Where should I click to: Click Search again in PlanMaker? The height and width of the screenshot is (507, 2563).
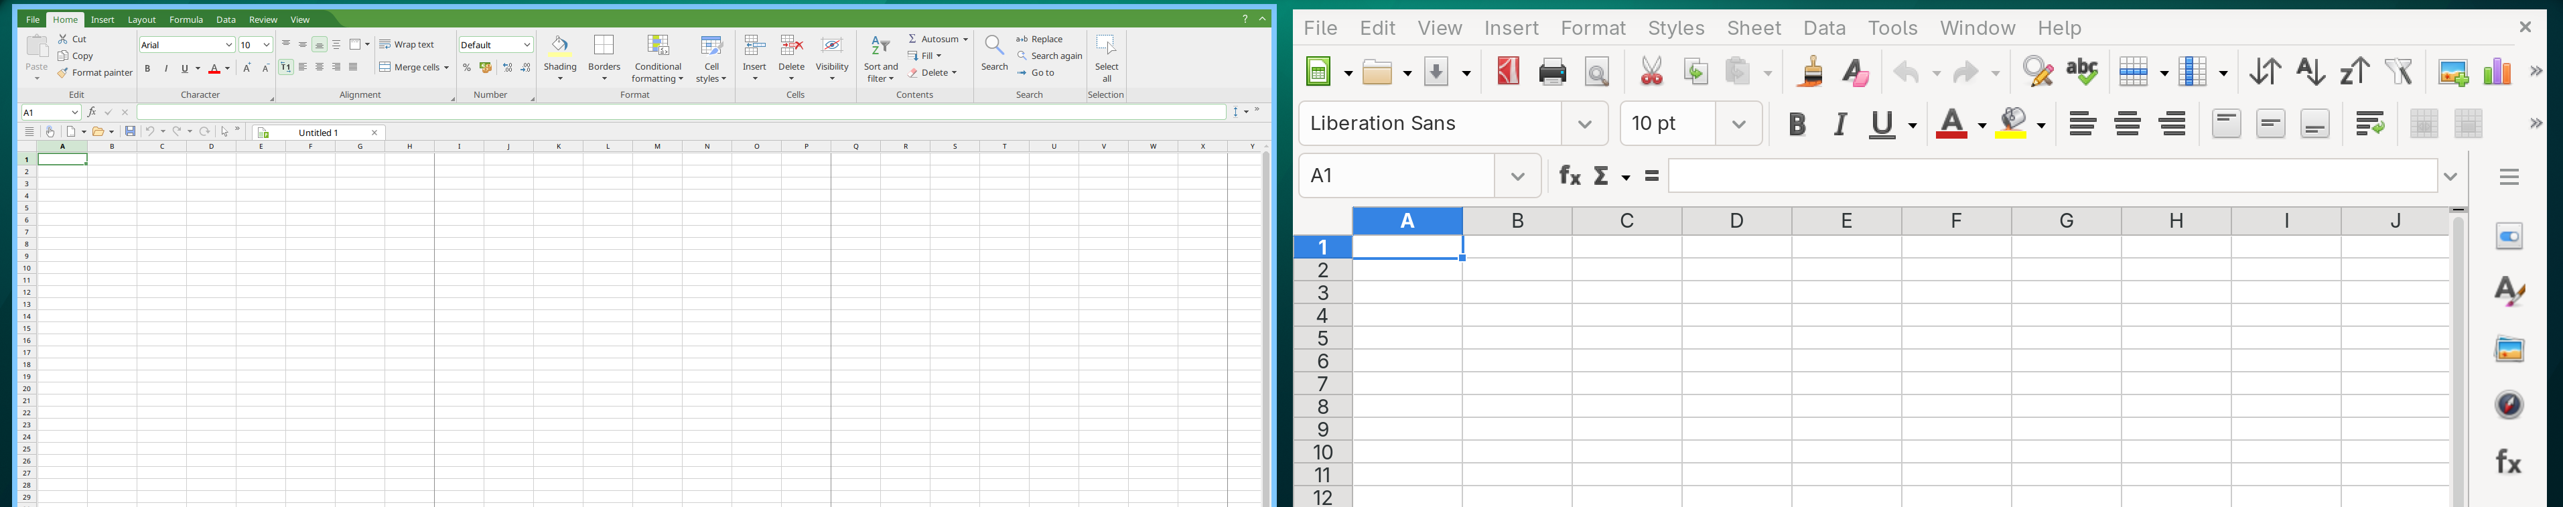[x=1050, y=56]
